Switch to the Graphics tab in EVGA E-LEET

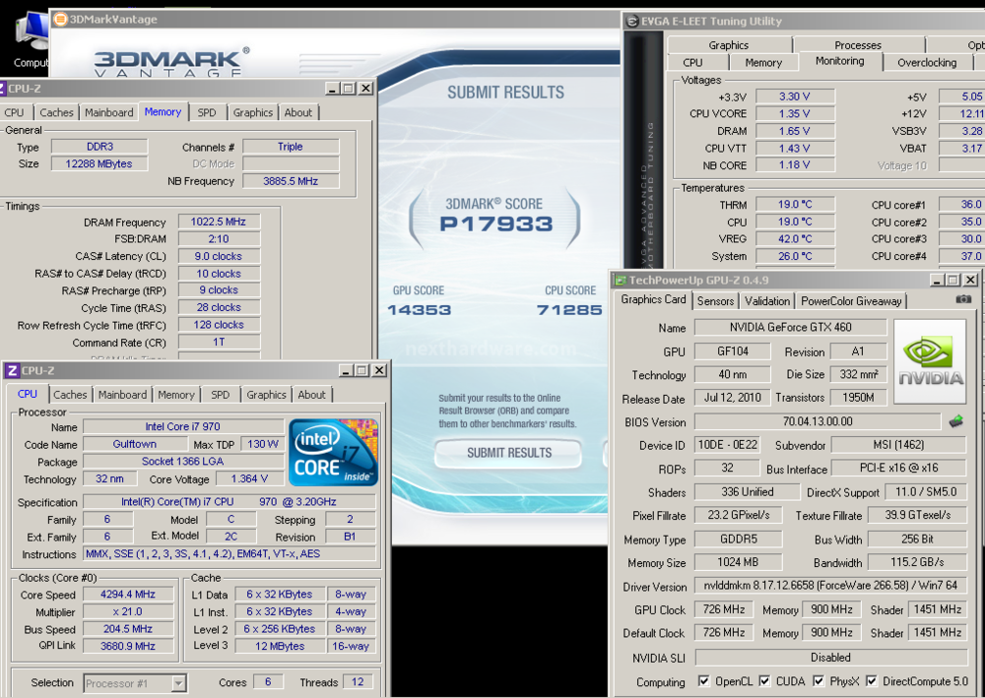[x=729, y=45]
